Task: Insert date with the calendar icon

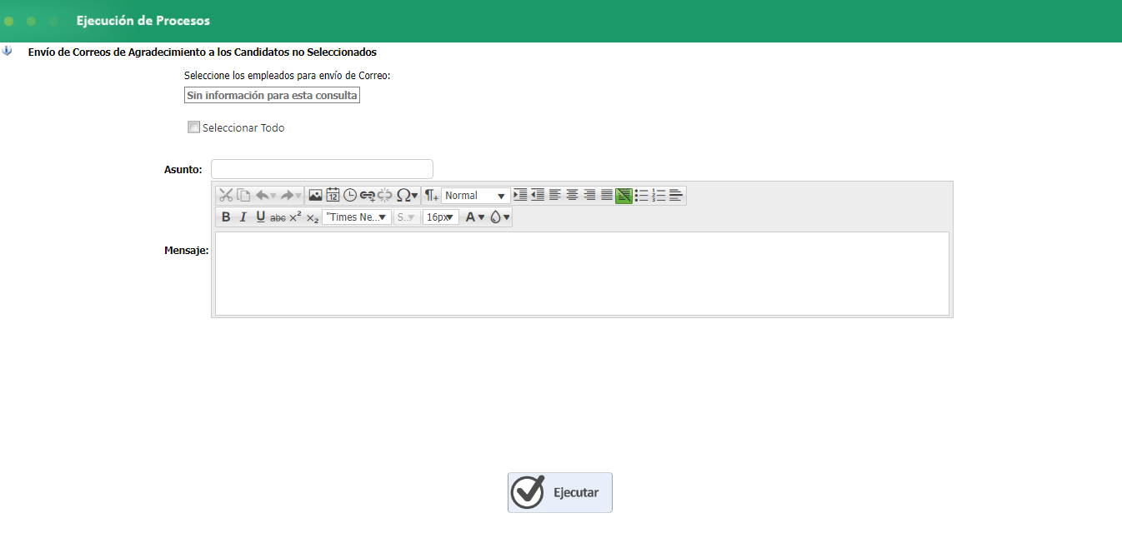Action: 333,196
